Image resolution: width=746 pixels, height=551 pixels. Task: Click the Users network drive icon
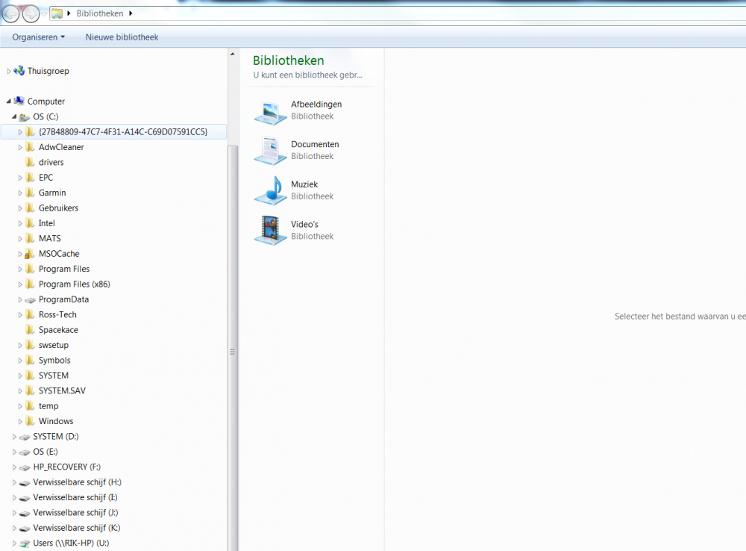25,543
